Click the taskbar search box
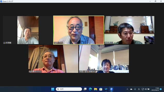 [x=69, y=89]
